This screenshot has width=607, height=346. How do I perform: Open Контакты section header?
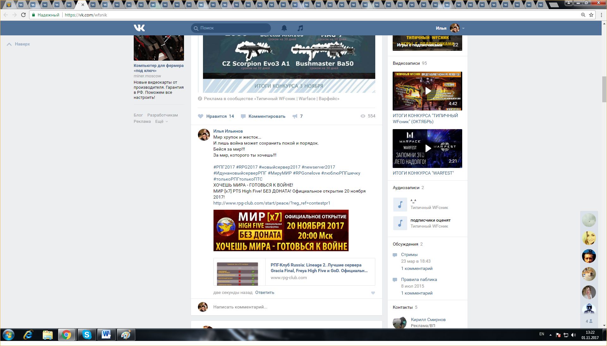[402, 307]
